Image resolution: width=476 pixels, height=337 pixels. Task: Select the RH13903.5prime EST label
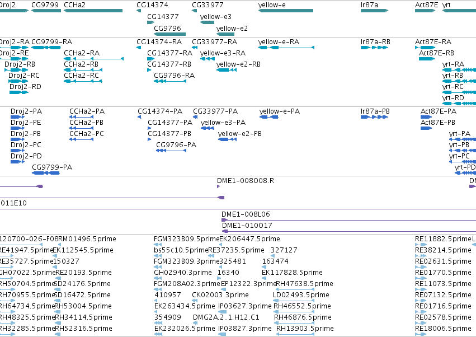click(x=305, y=329)
